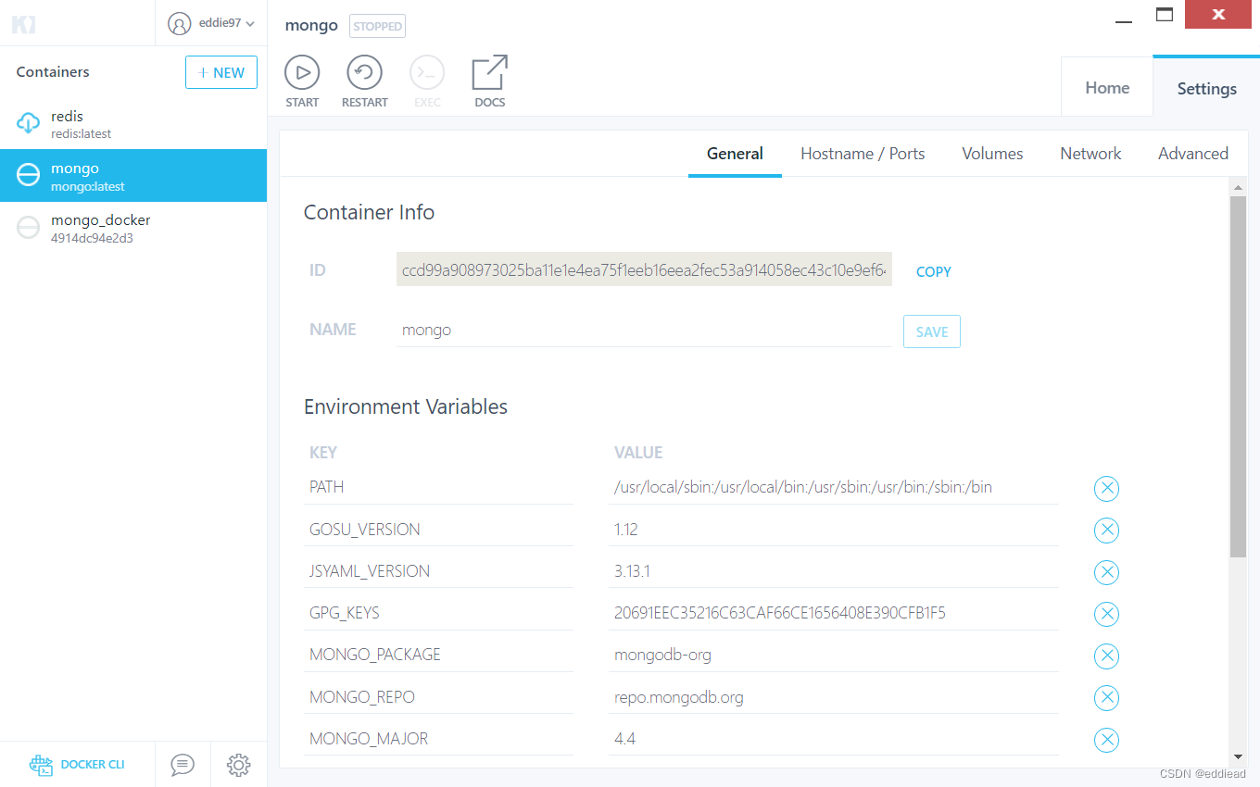The height and width of the screenshot is (787, 1260).
Task: Edit the GOSU_VERSION value 1.12
Action: [x=834, y=530]
